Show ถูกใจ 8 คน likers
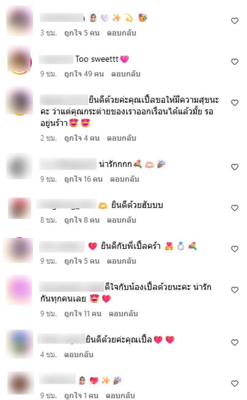This screenshot has height=400, width=247. click(x=82, y=220)
